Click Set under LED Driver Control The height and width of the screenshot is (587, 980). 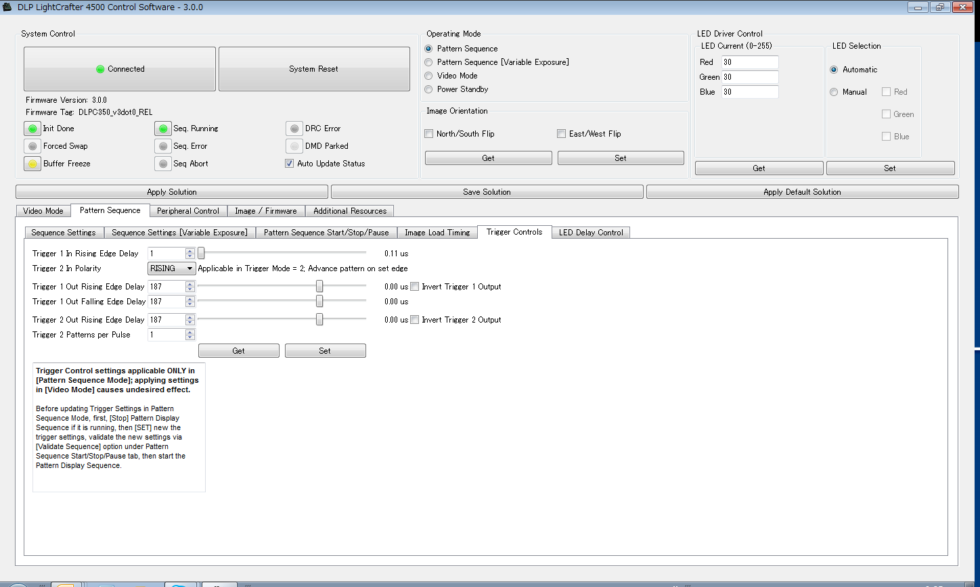(890, 168)
